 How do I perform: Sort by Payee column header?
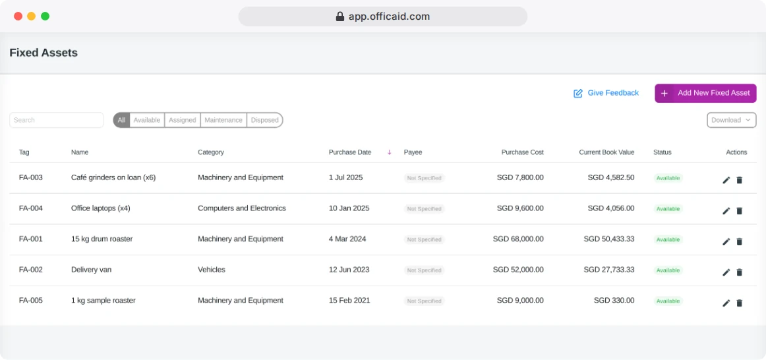[x=413, y=152]
